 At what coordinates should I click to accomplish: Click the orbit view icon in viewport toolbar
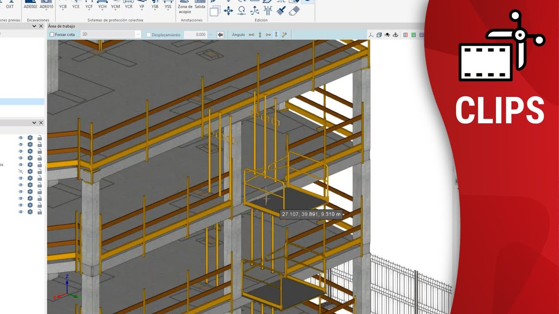(x=395, y=35)
